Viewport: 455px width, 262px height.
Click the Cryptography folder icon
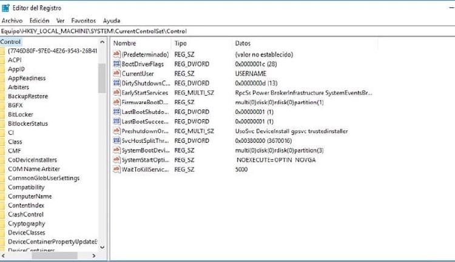(x=3, y=223)
